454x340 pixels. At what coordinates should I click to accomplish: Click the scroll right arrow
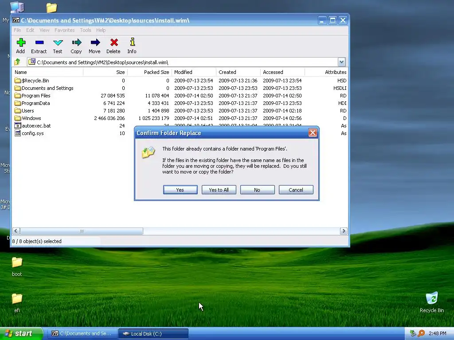pos(344,231)
